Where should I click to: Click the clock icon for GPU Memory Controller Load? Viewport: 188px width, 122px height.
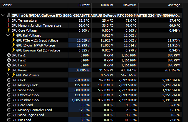pos(9,110)
